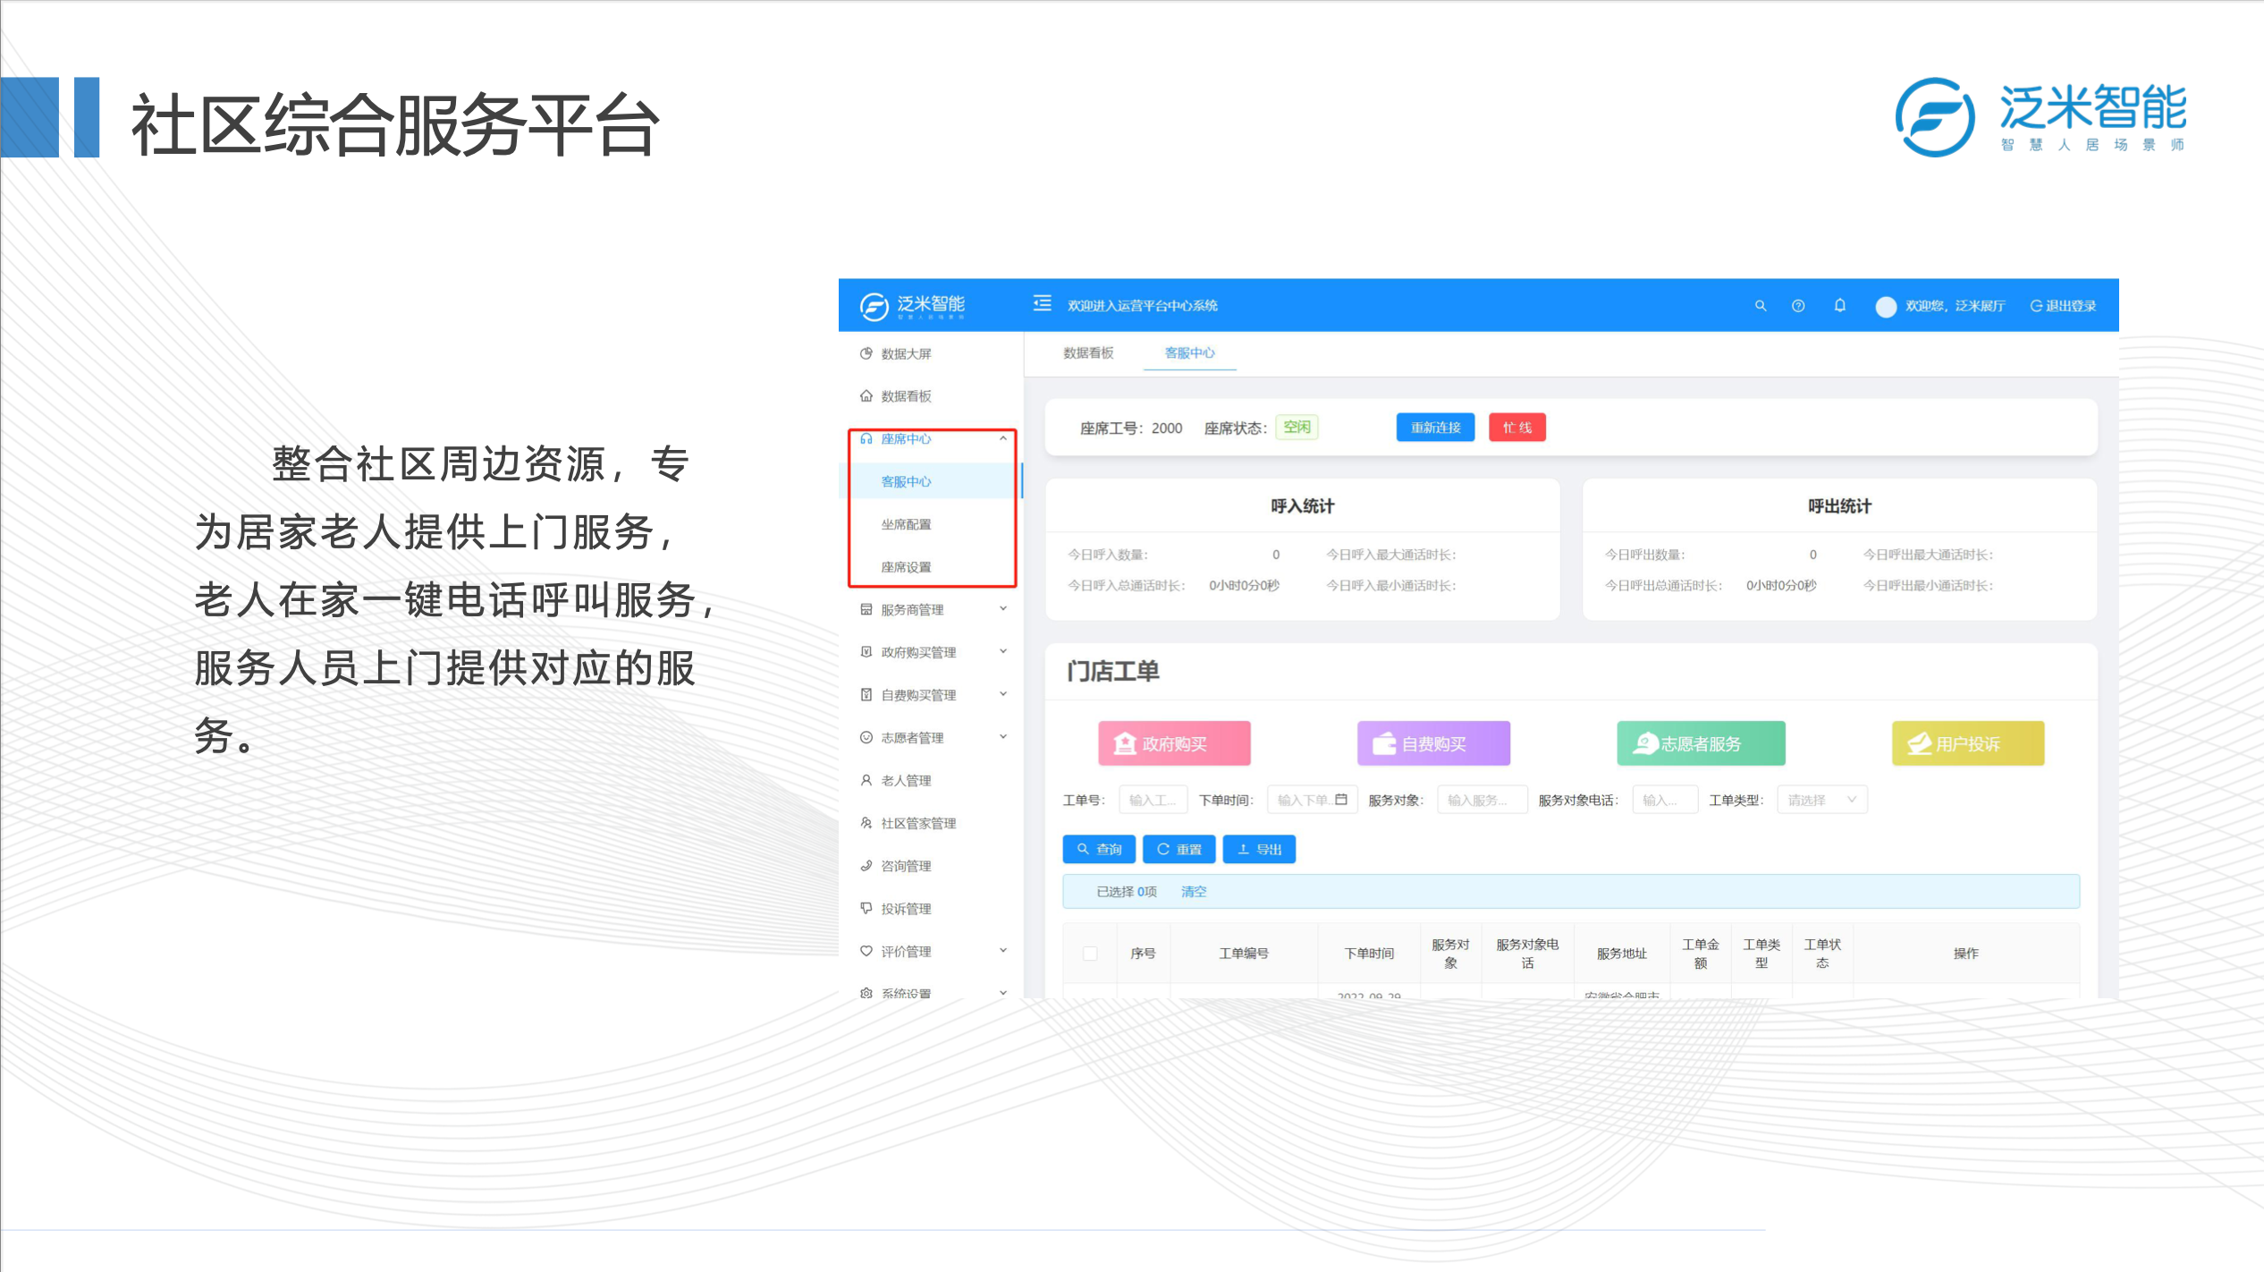The height and width of the screenshot is (1272, 2264).
Task: Click the 数据大屏 pie chart icon
Action: (x=866, y=353)
